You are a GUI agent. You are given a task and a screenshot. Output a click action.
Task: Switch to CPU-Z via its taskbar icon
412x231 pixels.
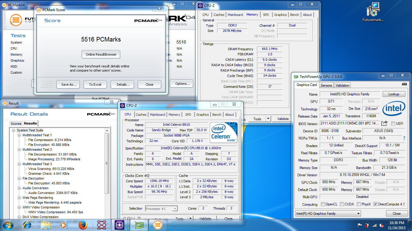point(120,225)
